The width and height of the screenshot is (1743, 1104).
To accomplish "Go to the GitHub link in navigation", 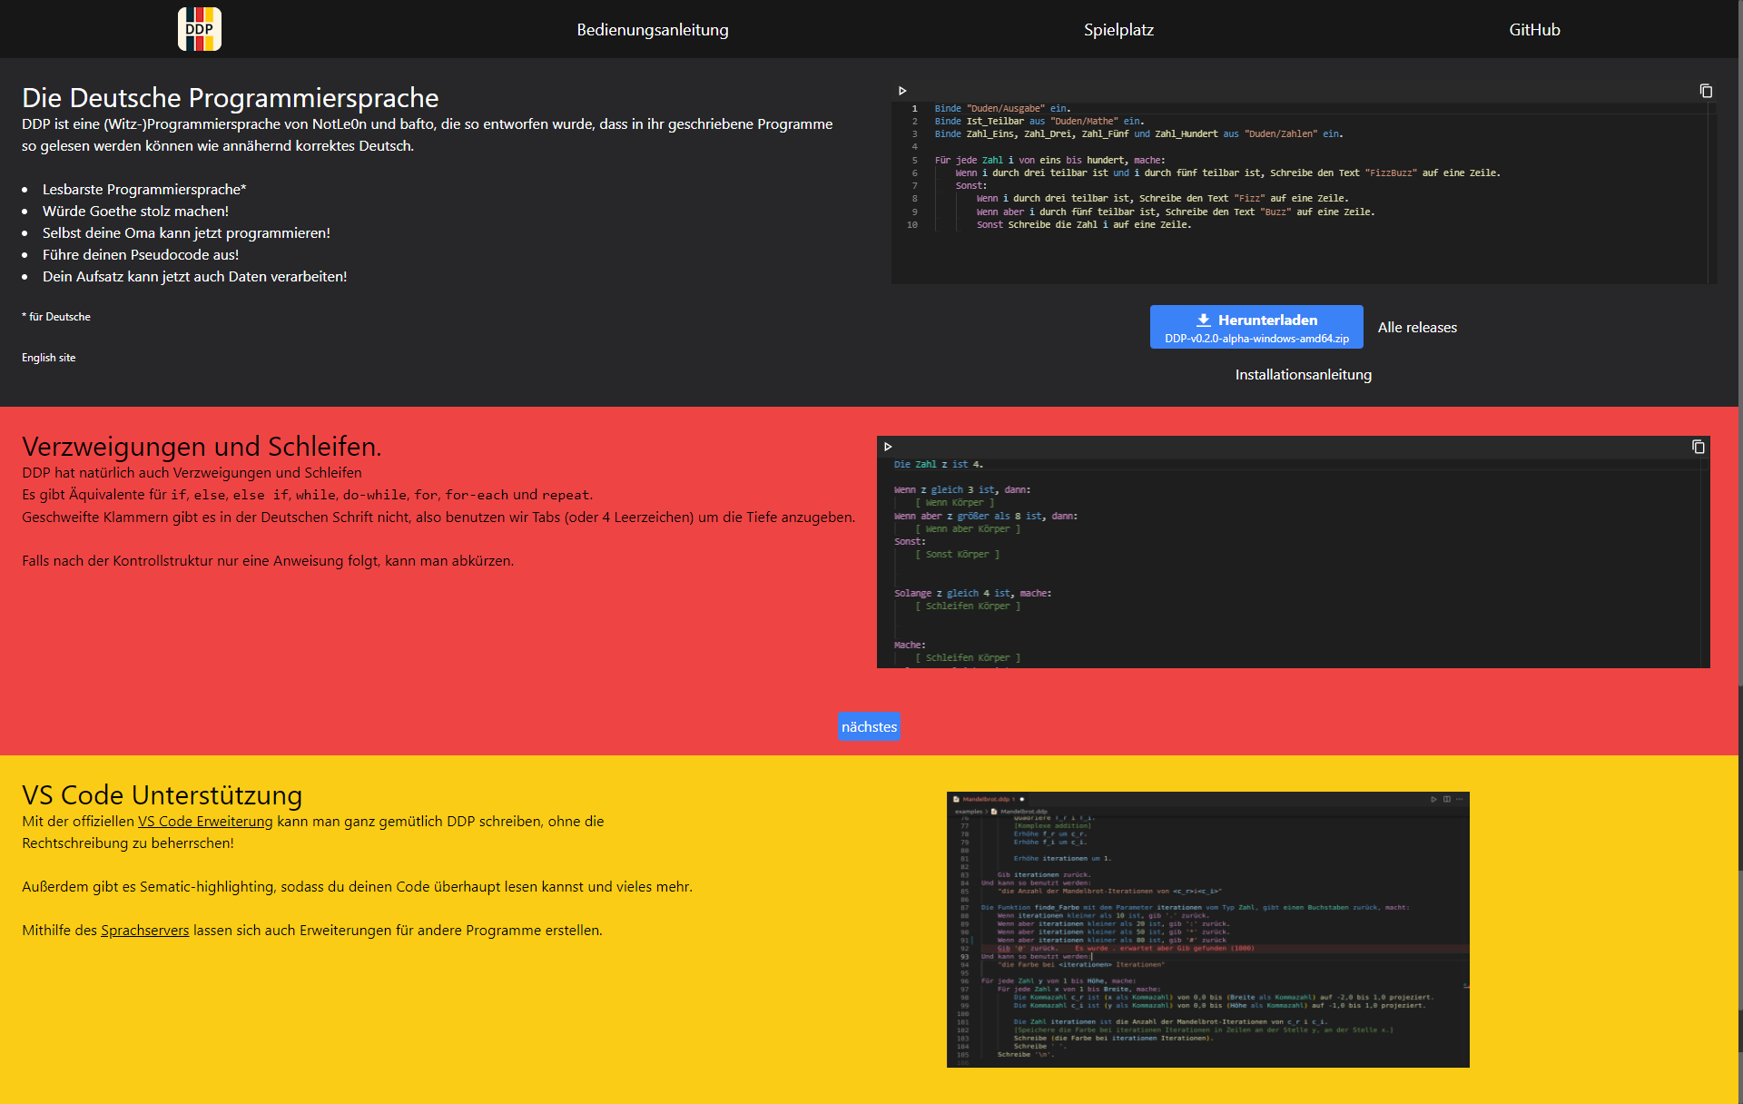I will (x=1534, y=29).
